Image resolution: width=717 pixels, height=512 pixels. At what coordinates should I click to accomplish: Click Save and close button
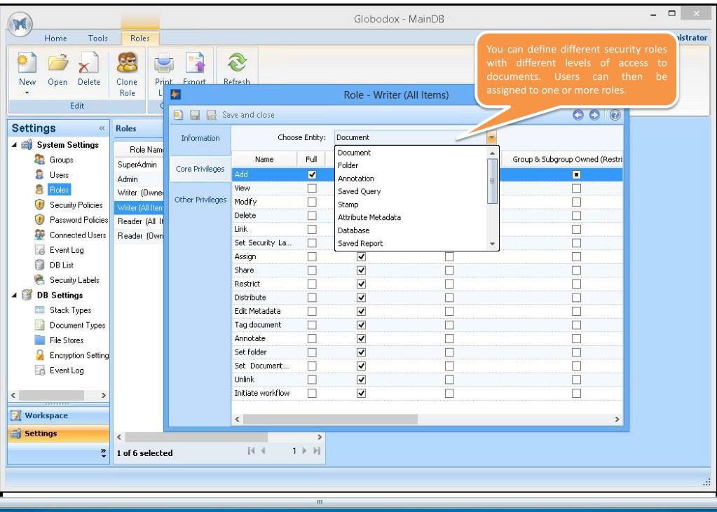pyautogui.click(x=248, y=115)
